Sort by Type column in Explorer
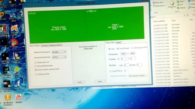Viewport: 195px width, 109px height. click(173, 20)
